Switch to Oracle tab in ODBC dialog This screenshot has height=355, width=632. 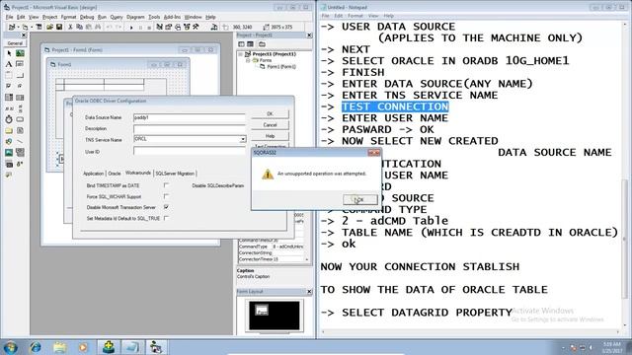click(115, 174)
